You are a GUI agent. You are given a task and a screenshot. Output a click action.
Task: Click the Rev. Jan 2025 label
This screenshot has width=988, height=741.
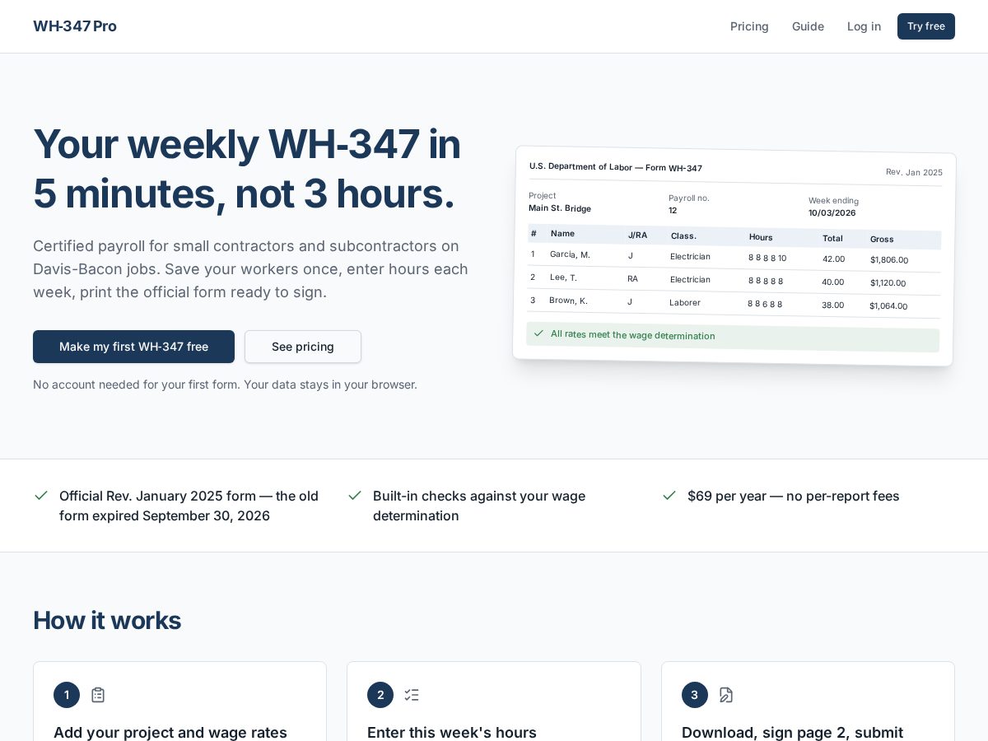point(914,172)
